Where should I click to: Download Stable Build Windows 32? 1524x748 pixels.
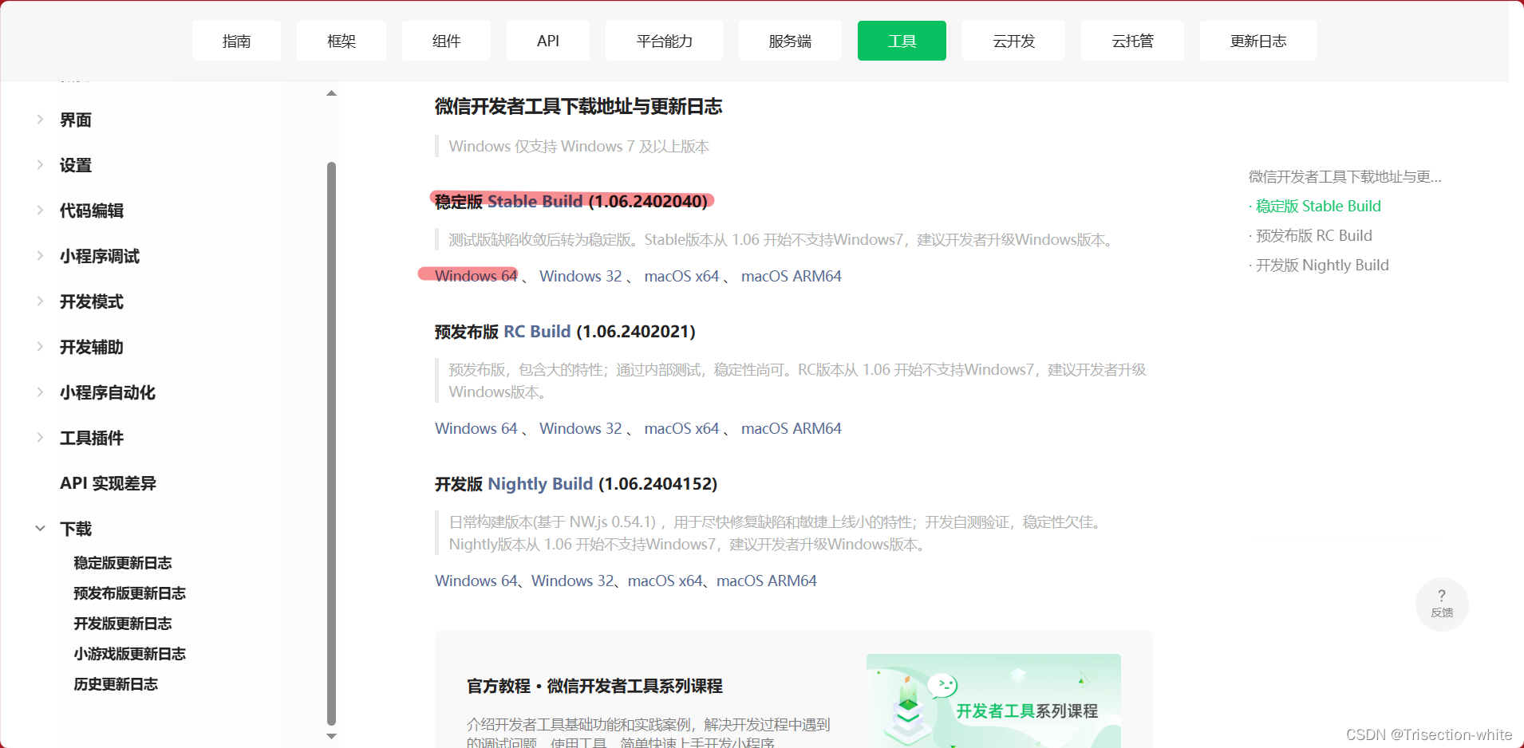[x=580, y=276]
